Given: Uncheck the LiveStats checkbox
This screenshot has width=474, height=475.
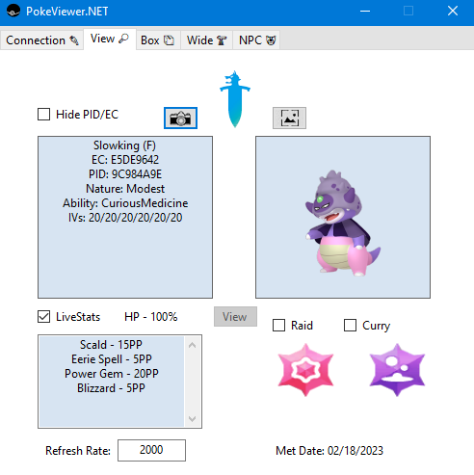Looking at the screenshot, I should [44, 317].
